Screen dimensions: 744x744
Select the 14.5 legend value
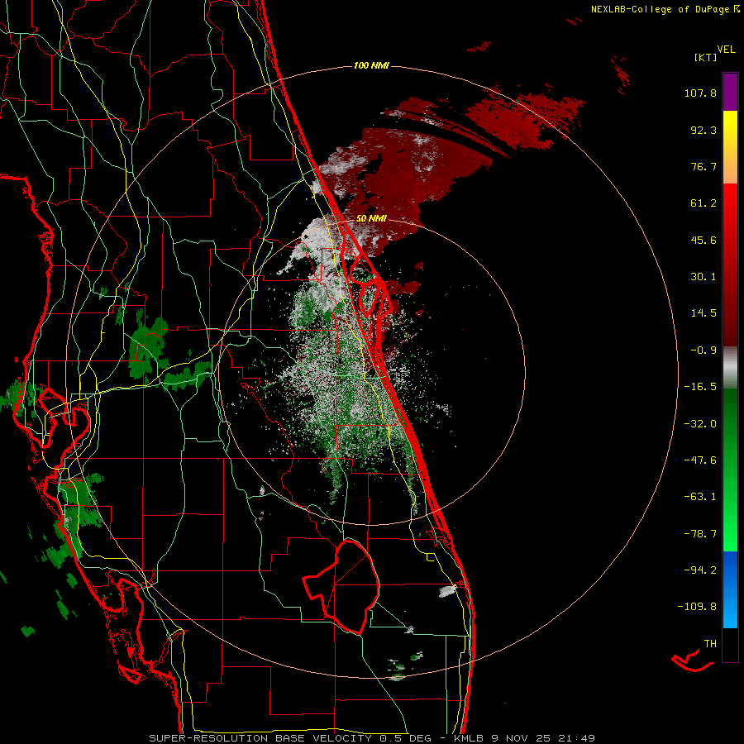tap(703, 313)
